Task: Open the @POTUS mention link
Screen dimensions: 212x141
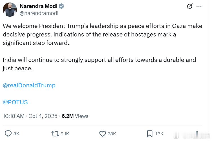Action: click(x=15, y=102)
